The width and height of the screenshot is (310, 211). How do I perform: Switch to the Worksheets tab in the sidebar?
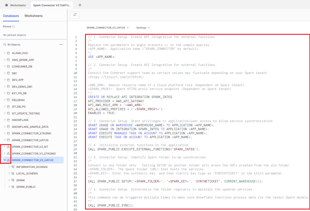click(x=33, y=16)
